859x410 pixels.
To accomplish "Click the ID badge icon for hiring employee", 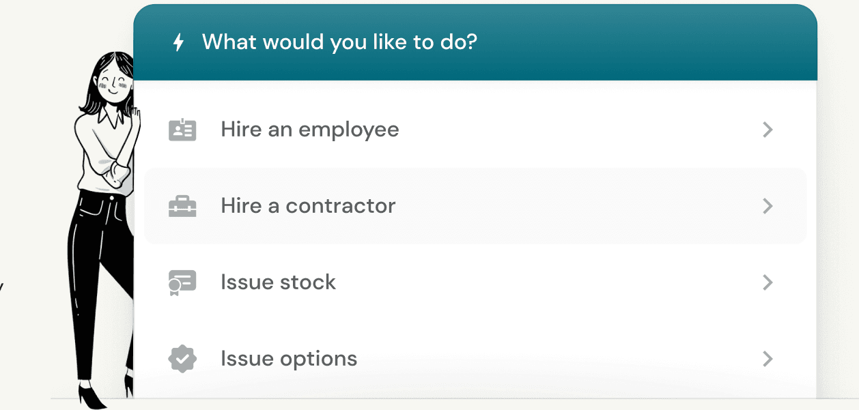I will [x=182, y=130].
